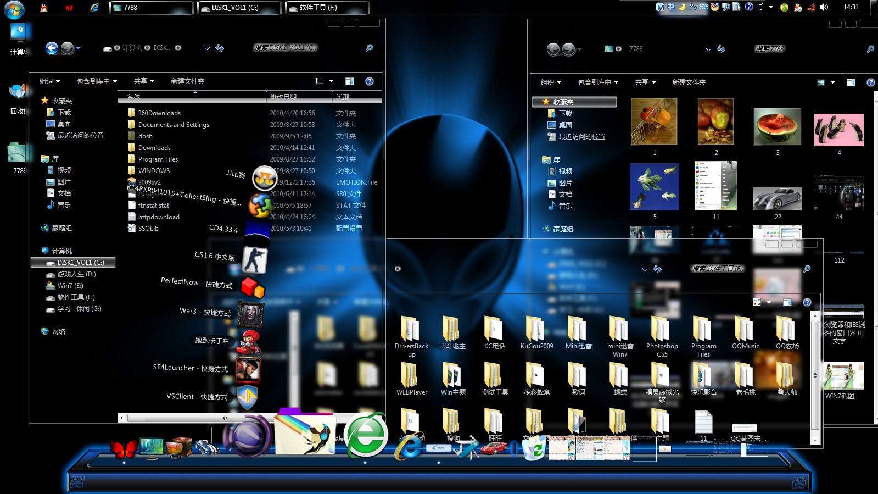Open 组织 dropdown in DISK1_VOL1 window
The image size is (878, 494).
49,81
